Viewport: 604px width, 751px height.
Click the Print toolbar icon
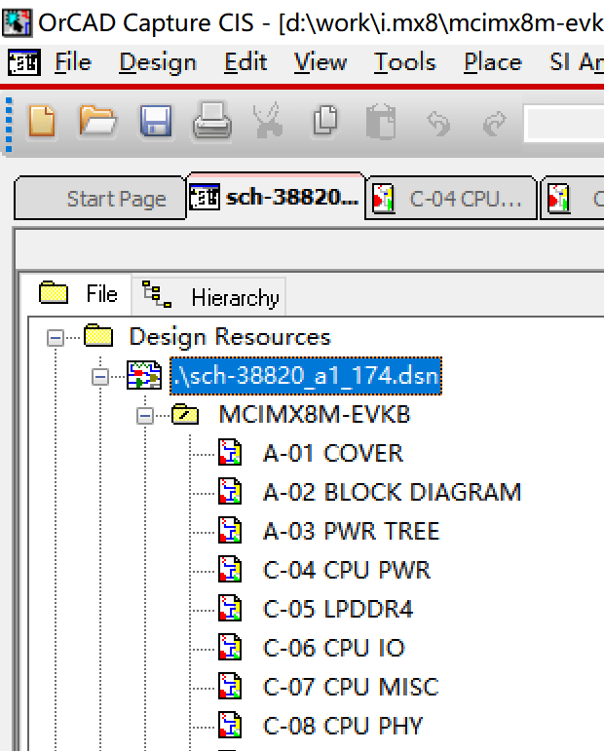212,121
